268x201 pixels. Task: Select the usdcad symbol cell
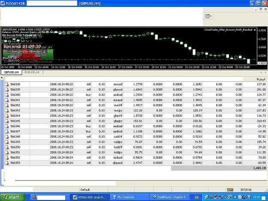coord(118,95)
